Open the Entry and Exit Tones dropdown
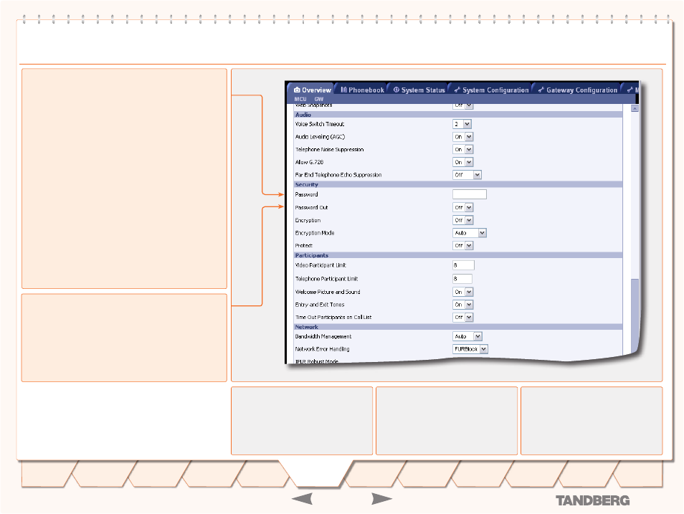684x514 pixels. pos(463,305)
